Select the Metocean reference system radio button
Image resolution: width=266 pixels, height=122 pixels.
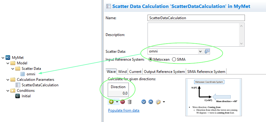[151, 59]
